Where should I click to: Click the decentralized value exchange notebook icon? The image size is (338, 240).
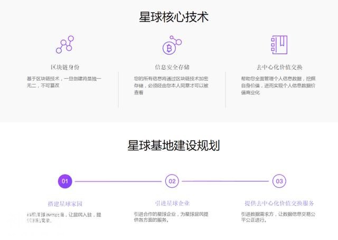pyautogui.click(x=279, y=45)
